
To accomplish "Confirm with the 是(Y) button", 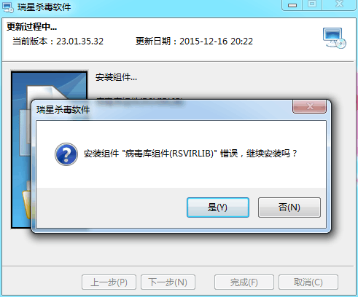I will point(218,207).
